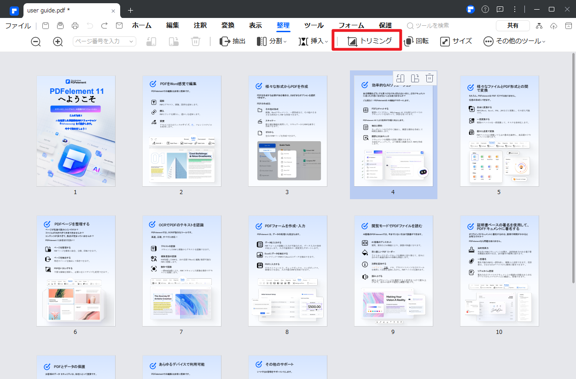Image resolution: width=576 pixels, height=379 pixels.
Task: Select the 整理 tab
Action: pyautogui.click(x=283, y=26)
